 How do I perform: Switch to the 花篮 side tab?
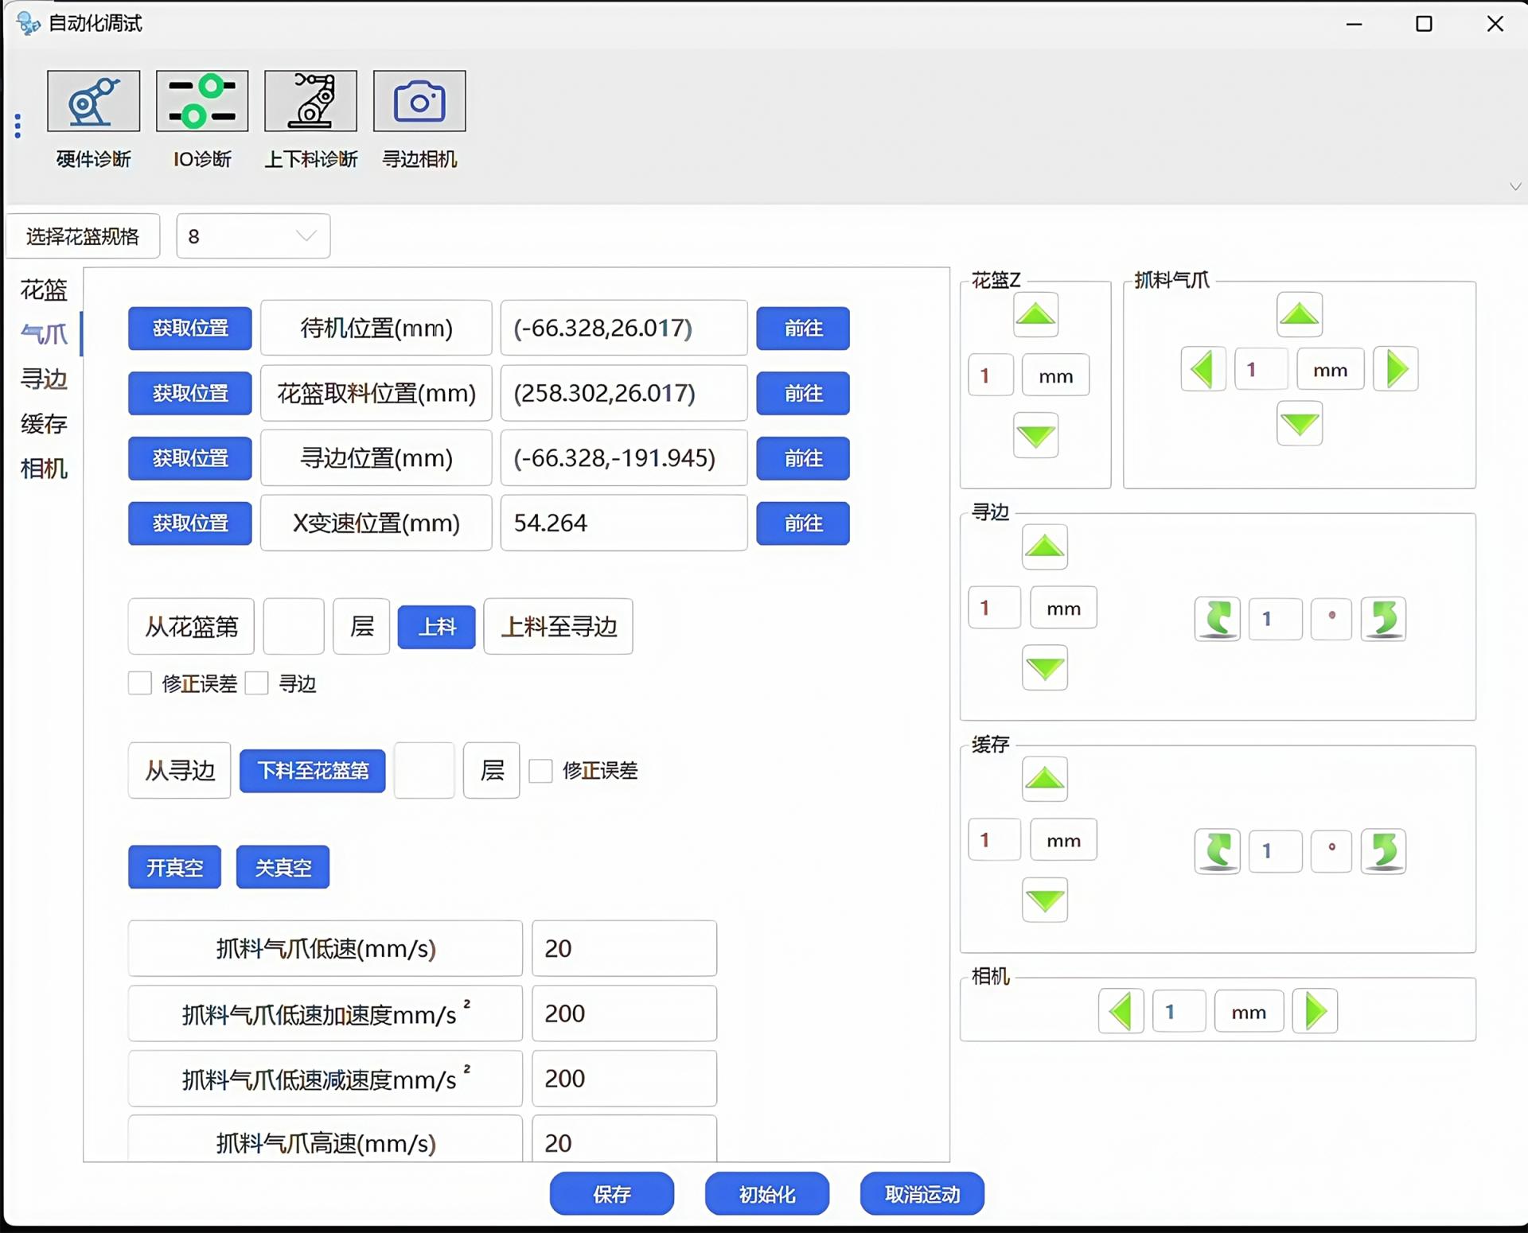pyautogui.click(x=44, y=290)
